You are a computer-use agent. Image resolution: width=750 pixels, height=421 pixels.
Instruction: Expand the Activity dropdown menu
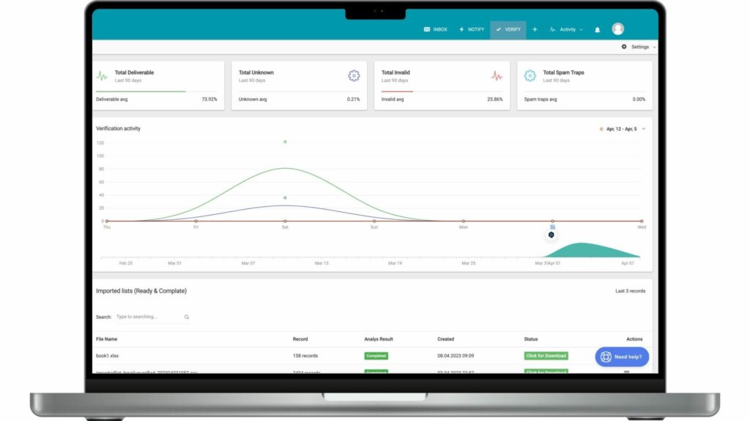pos(567,30)
